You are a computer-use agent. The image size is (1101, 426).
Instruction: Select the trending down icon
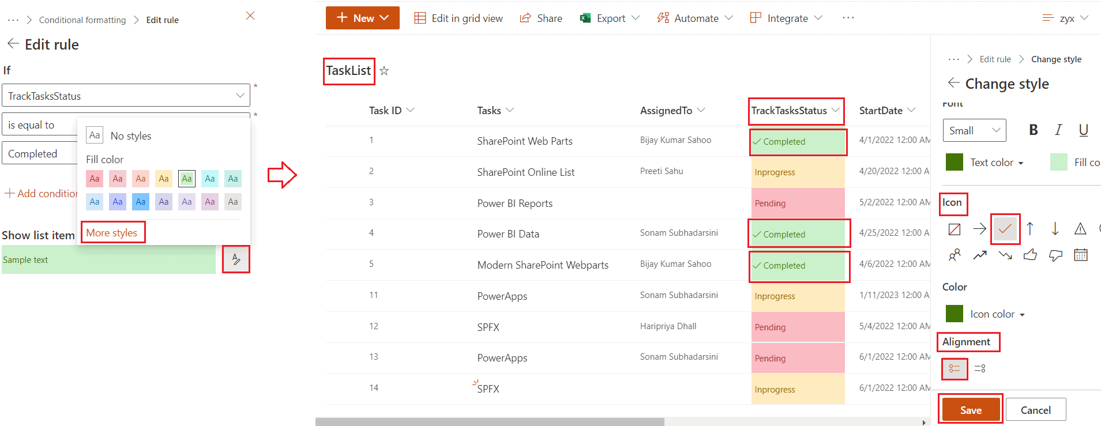coord(1005,255)
